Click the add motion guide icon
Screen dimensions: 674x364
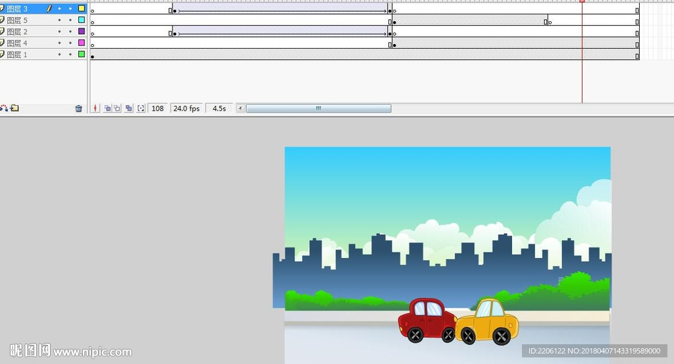point(5,109)
